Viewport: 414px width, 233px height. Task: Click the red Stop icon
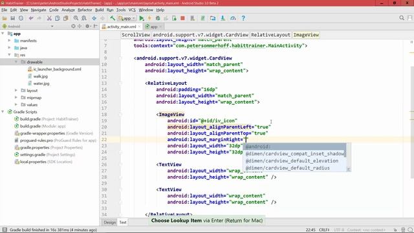click(x=182, y=18)
